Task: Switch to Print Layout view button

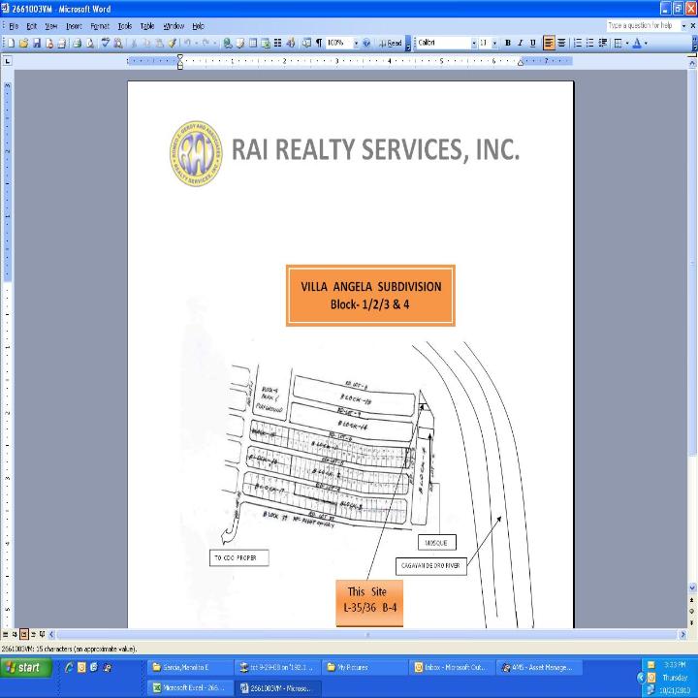Action: click(x=24, y=634)
